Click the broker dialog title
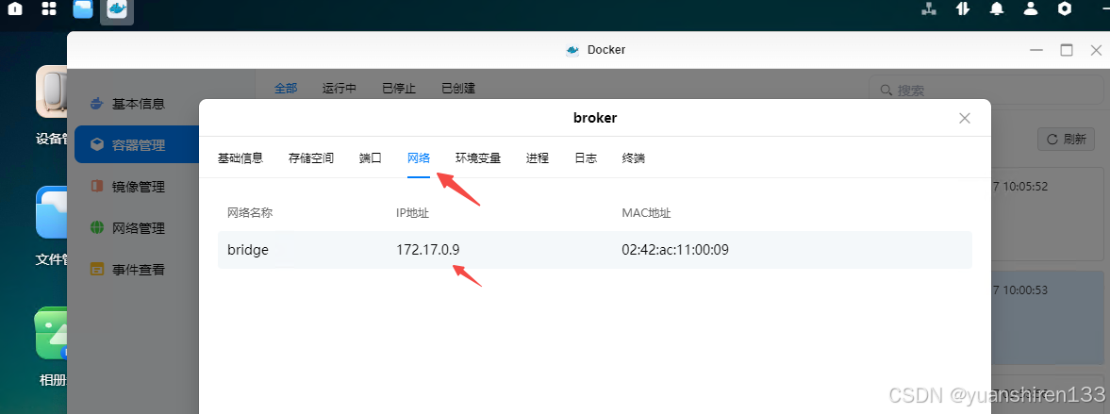Screen dimensions: 1110x414 pyautogui.click(x=595, y=118)
